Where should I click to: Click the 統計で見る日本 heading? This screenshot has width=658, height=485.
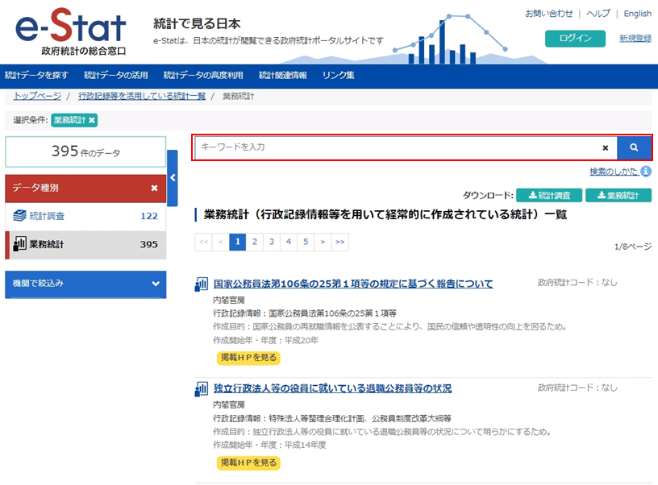tap(197, 24)
